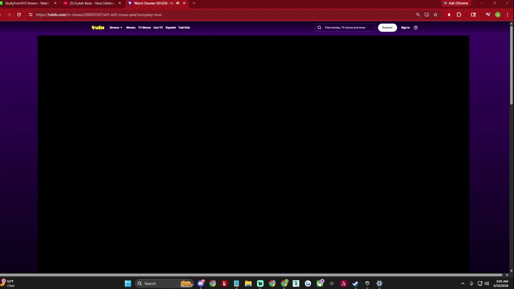Click the black video player area
Screen dimensions: 514x289
tap(253, 154)
